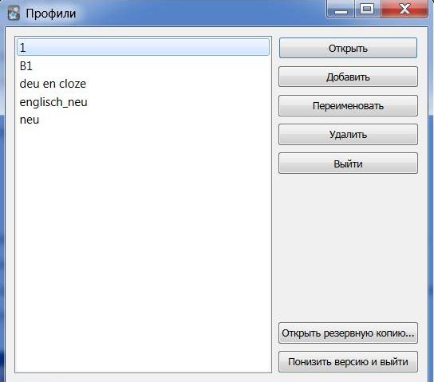Click empty list space below neu profile
The width and height of the screenshot is (434, 382).
(x=143, y=249)
